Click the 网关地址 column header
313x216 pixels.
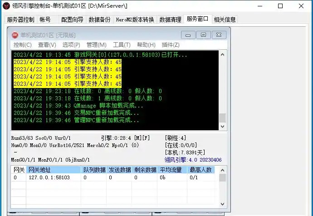54,170
